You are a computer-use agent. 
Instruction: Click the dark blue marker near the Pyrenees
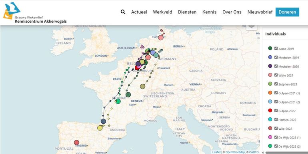[103, 121]
